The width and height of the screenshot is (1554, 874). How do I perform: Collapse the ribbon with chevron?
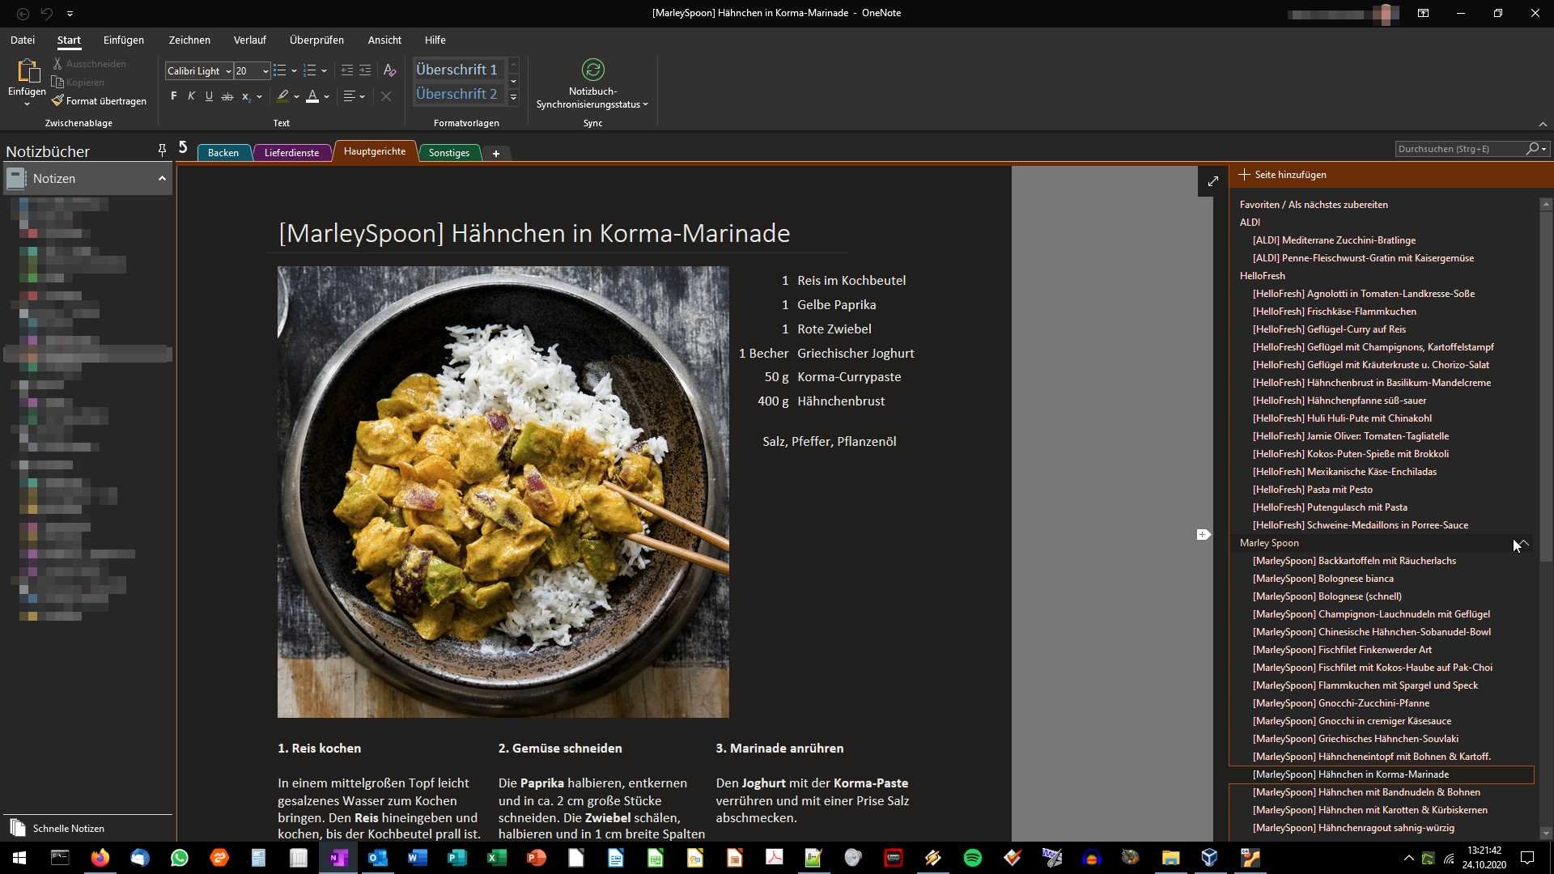(1543, 124)
